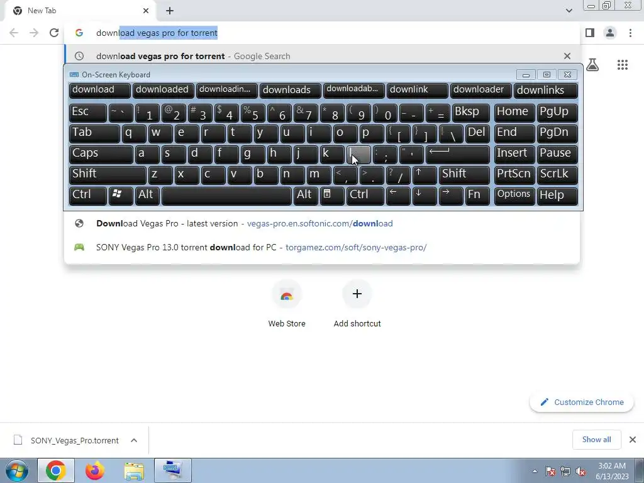The height and width of the screenshot is (483, 644).
Task: Open Firefox from the taskbar
Action: point(95,470)
